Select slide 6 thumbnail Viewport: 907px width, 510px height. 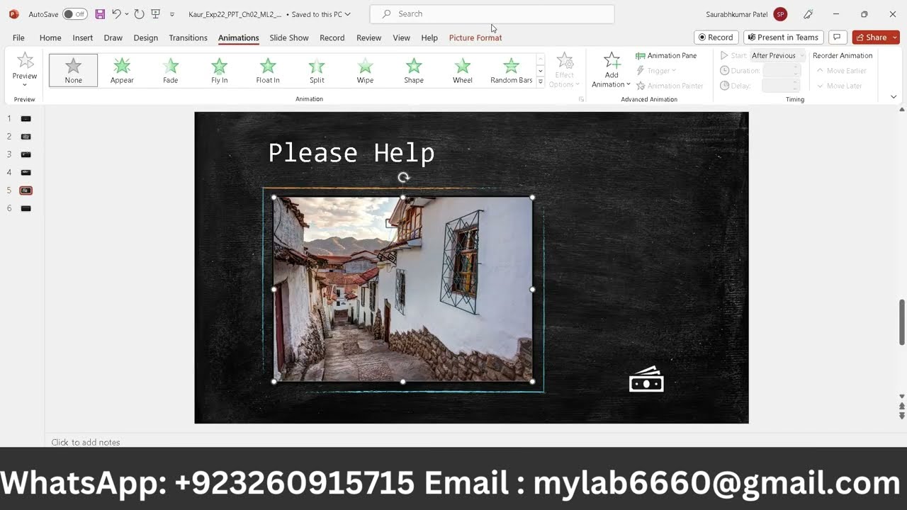point(26,208)
